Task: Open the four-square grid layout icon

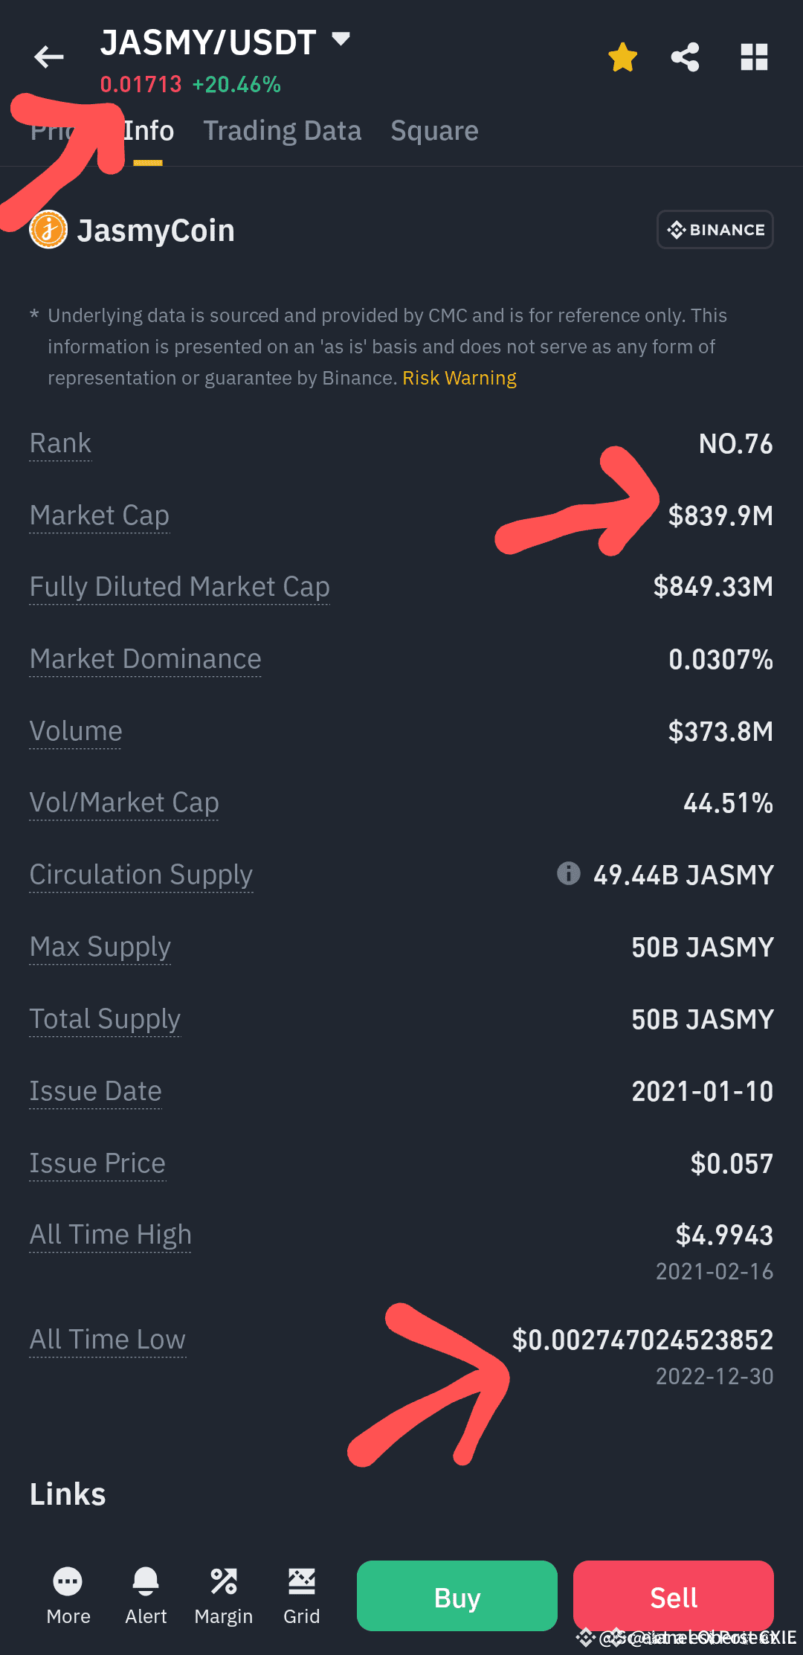Action: coord(754,57)
